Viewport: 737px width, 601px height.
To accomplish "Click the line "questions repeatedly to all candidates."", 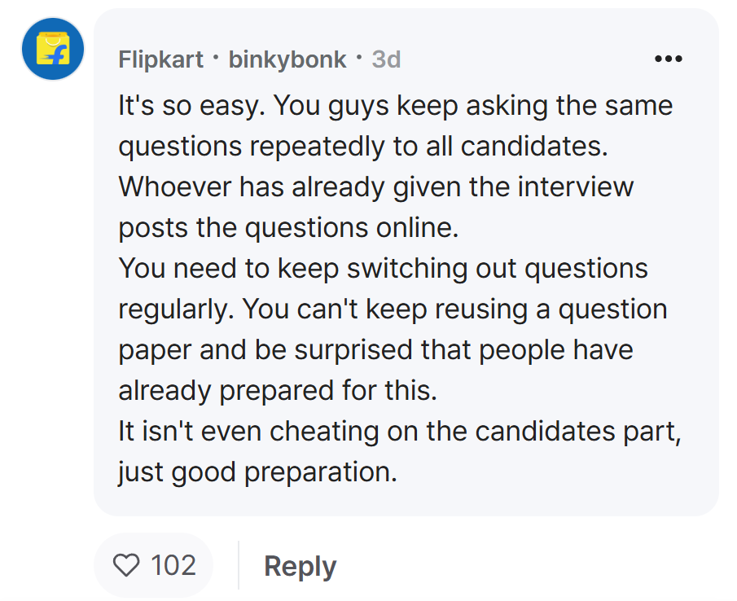I will pos(363,146).
